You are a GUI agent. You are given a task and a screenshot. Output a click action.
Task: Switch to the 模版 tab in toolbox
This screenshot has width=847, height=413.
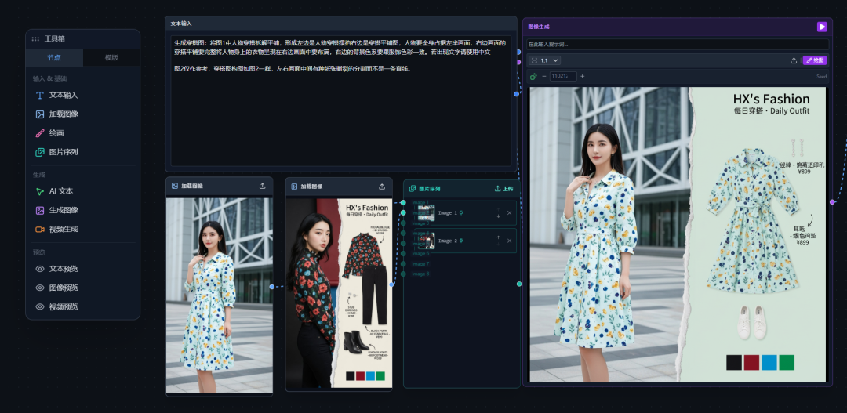click(x=111, y=58)
